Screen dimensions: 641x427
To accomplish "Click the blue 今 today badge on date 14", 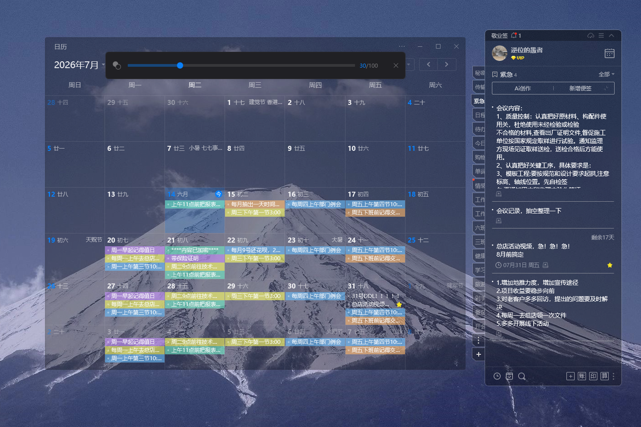I will [219, 194].
